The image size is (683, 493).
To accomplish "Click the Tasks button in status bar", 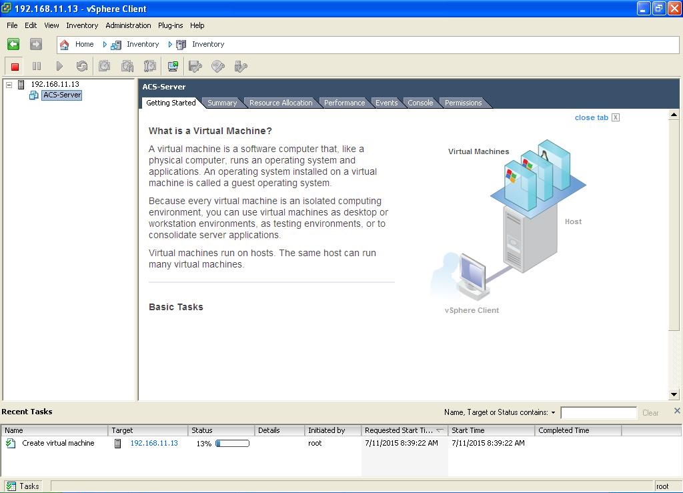I will click(23, 486).
